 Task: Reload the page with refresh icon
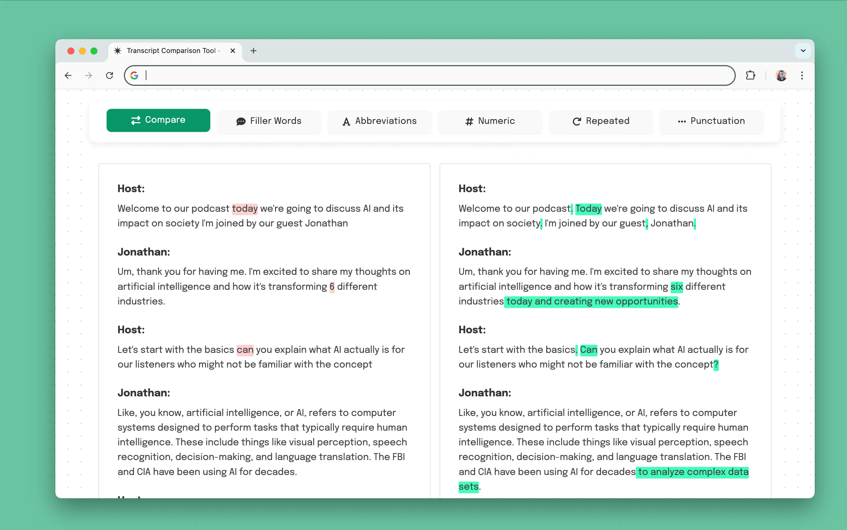pos(109,75)
